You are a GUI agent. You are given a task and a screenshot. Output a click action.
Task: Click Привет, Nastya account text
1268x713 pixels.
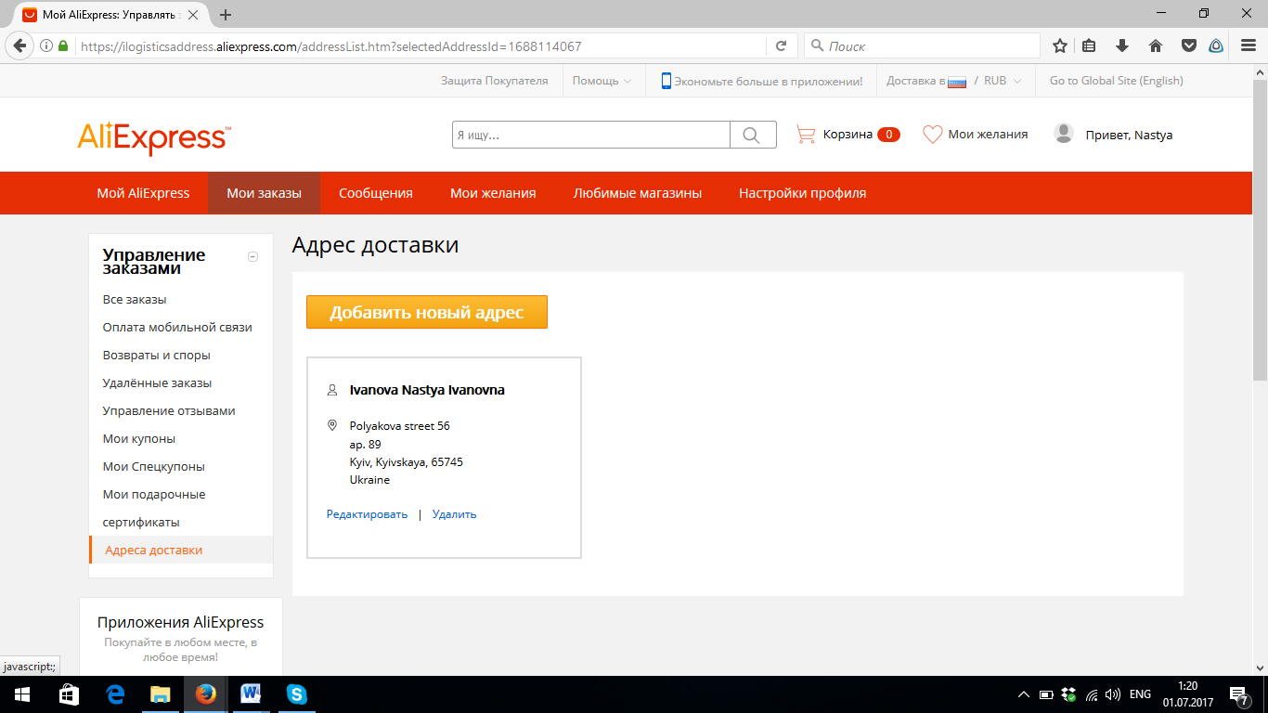[1129, 135]
